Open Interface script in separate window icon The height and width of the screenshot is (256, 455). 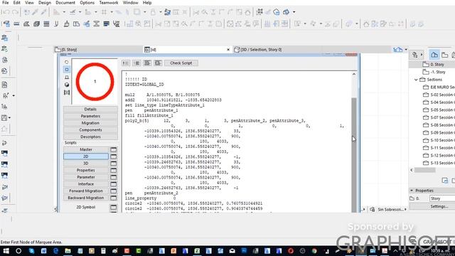coord(114,184)
